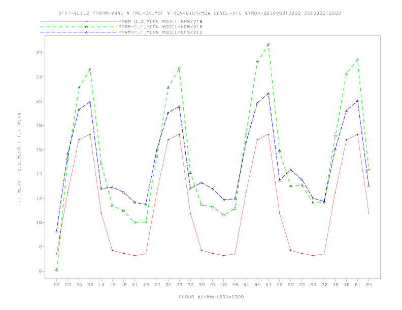Click y-axis tick value 24
Image resolution: width=402 pixels, height=310 pixels.
(39, 53)
